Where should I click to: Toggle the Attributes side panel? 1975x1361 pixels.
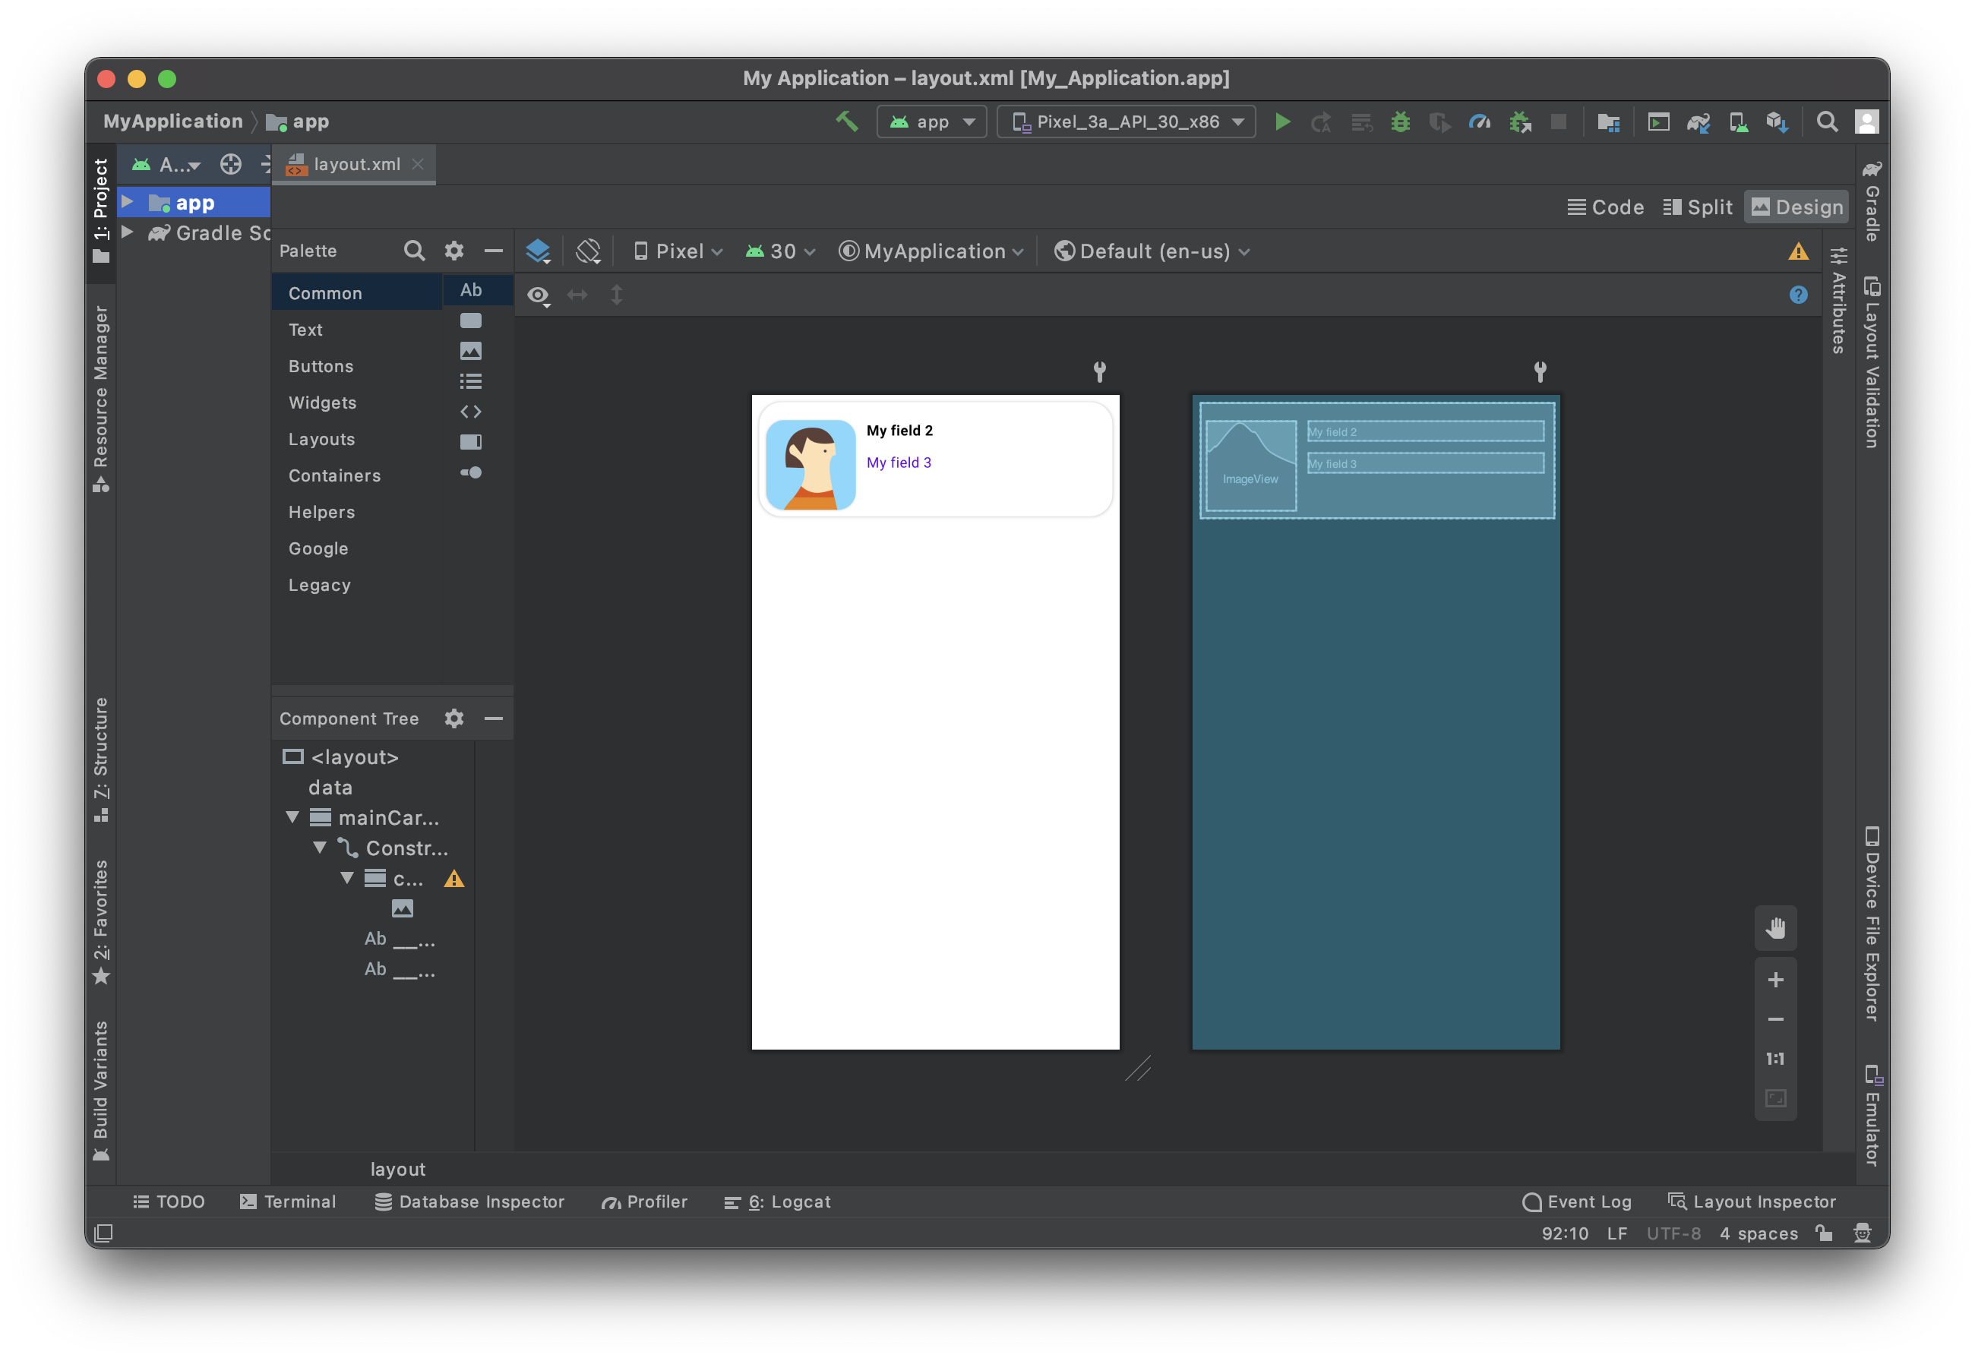(1838, 300)
